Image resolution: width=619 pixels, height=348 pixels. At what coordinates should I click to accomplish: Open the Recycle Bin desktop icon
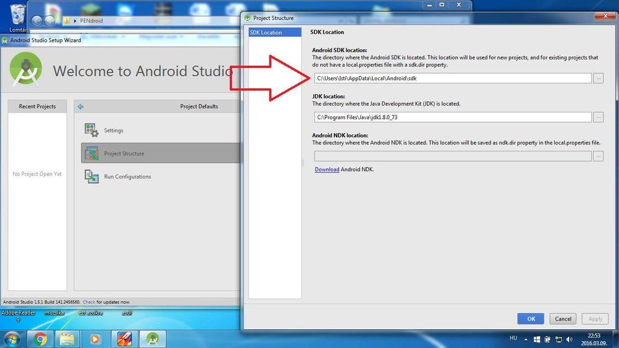tap(17, 18)
